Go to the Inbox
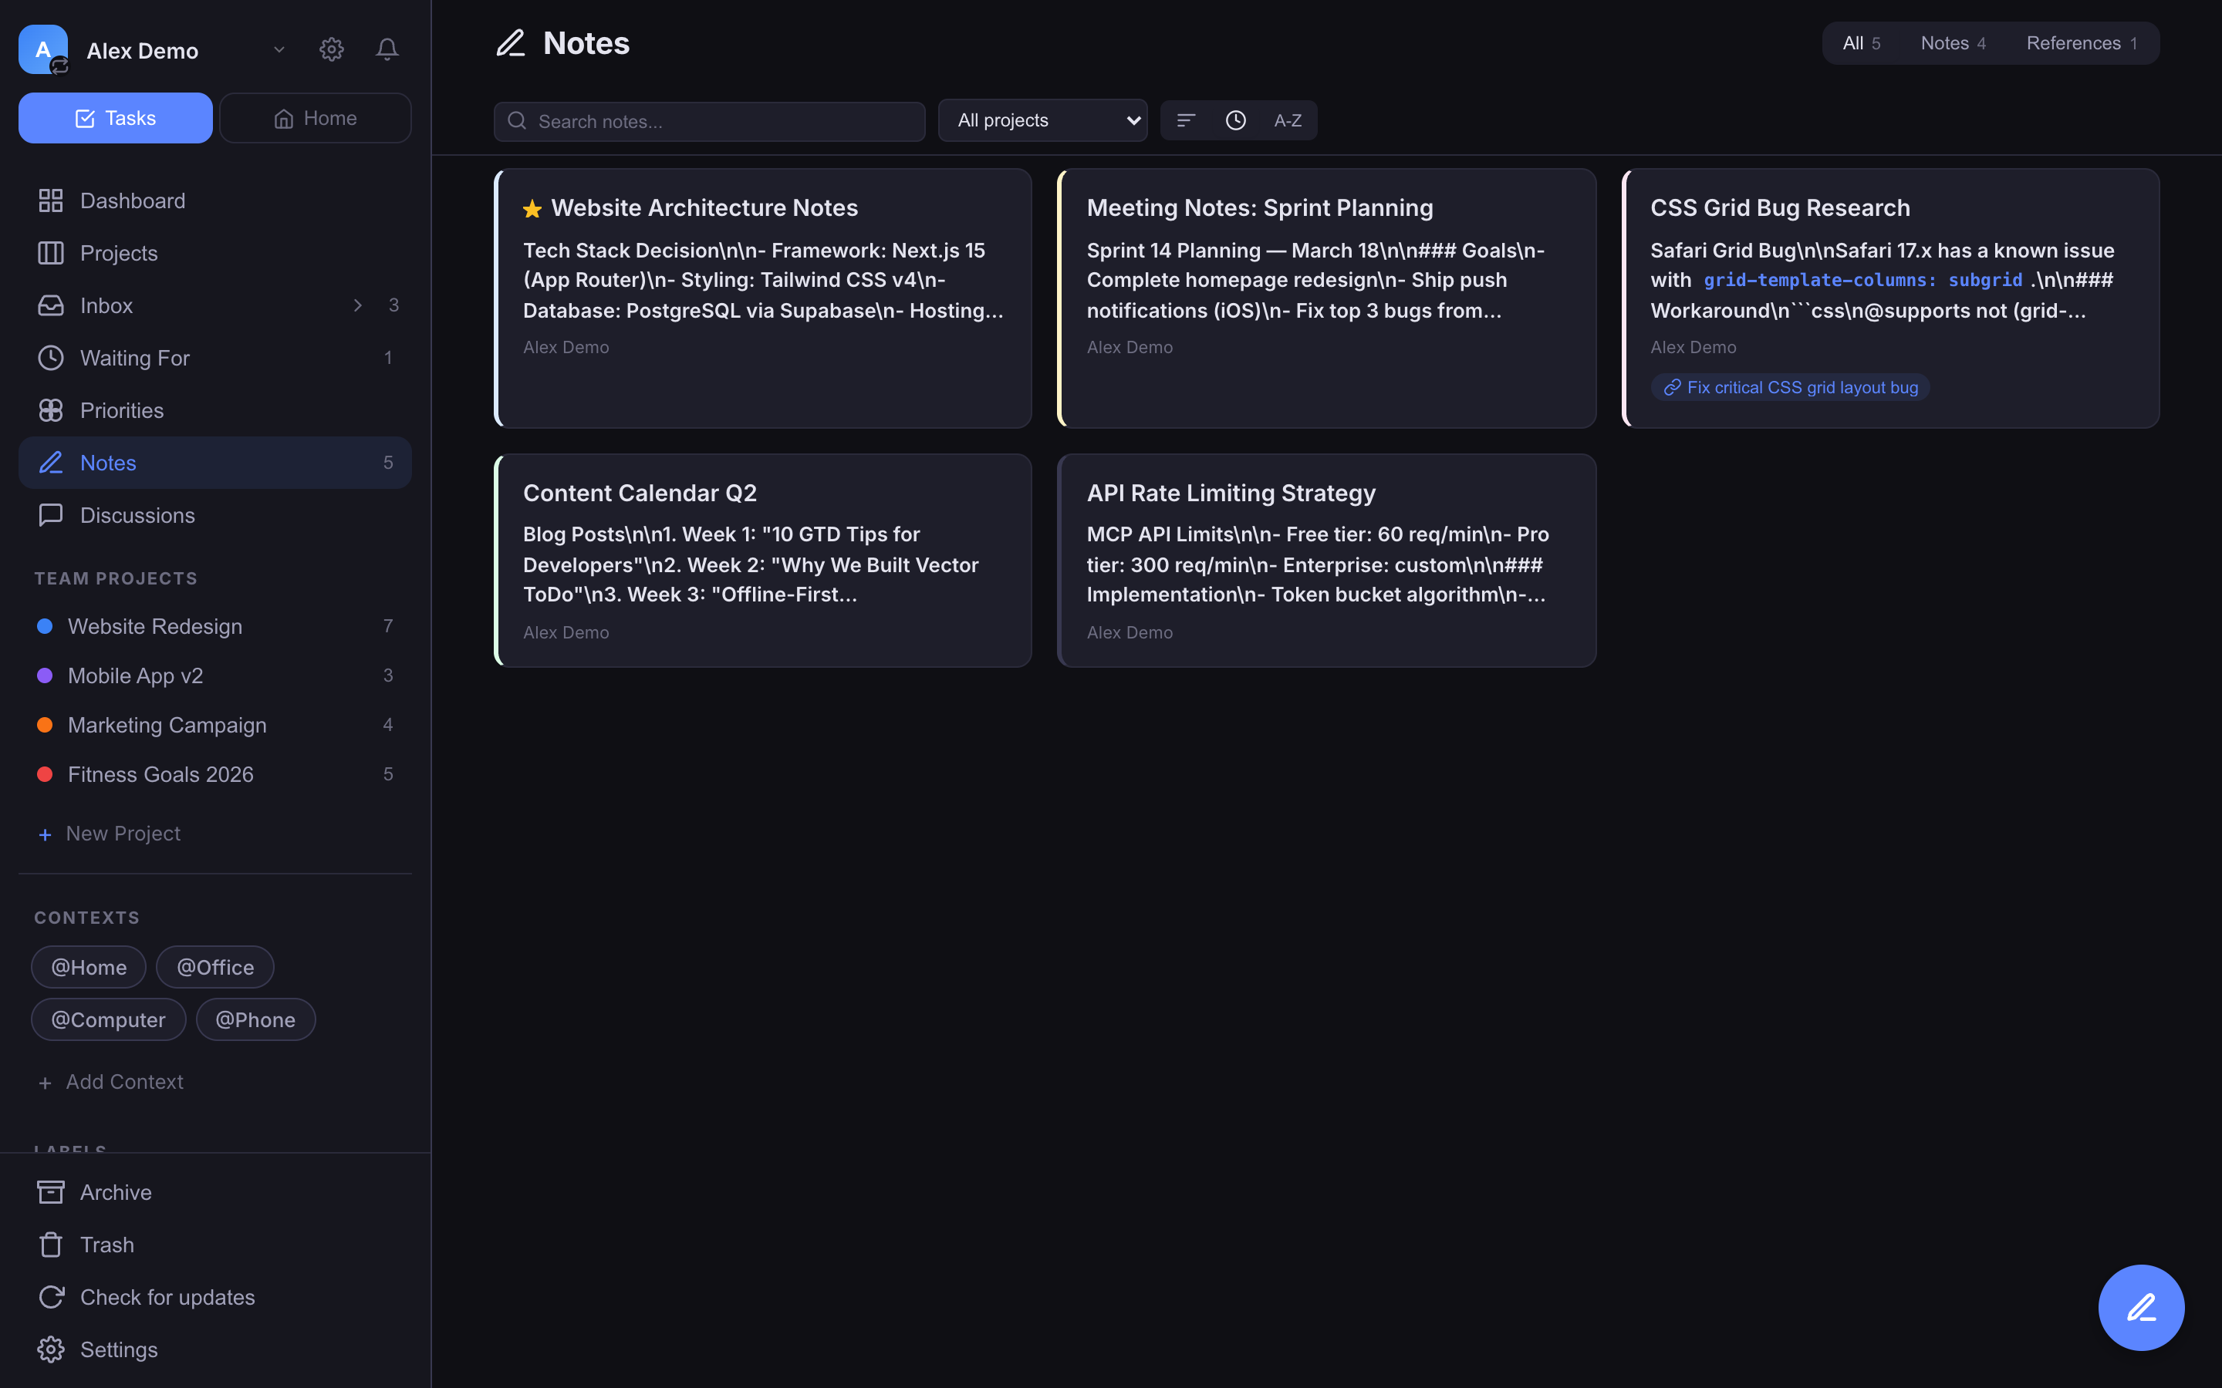This screenshot has width=2222, height=1388. pyautogui.click(x=214, y=305)
